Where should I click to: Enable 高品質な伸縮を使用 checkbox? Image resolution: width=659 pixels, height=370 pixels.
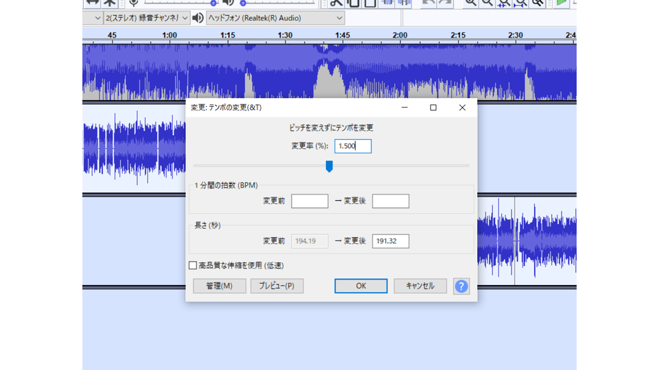pos(193,265)
